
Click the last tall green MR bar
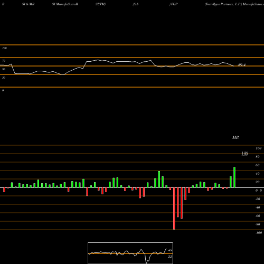[x=234, y=177]
